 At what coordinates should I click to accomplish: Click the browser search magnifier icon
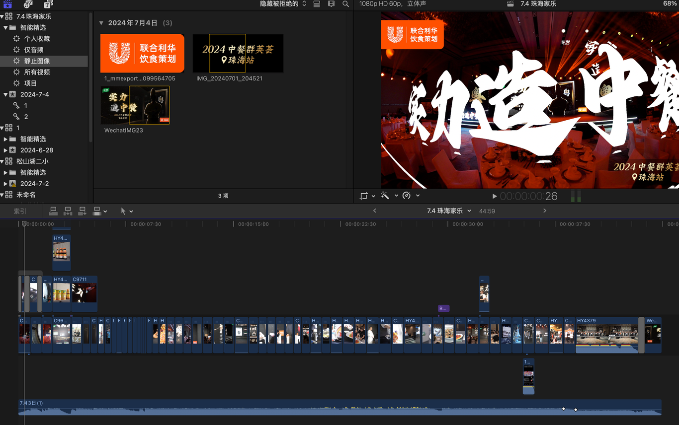[345, 4]
